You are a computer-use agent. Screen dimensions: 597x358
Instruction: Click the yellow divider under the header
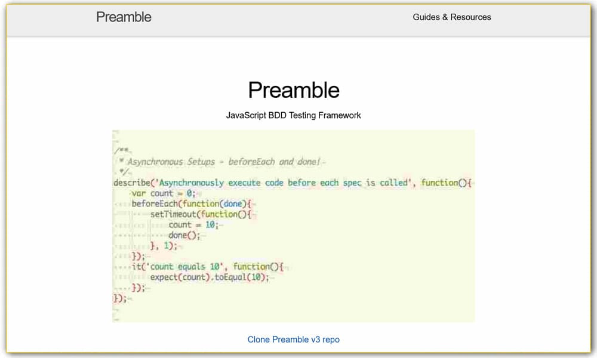click(298, 35)
